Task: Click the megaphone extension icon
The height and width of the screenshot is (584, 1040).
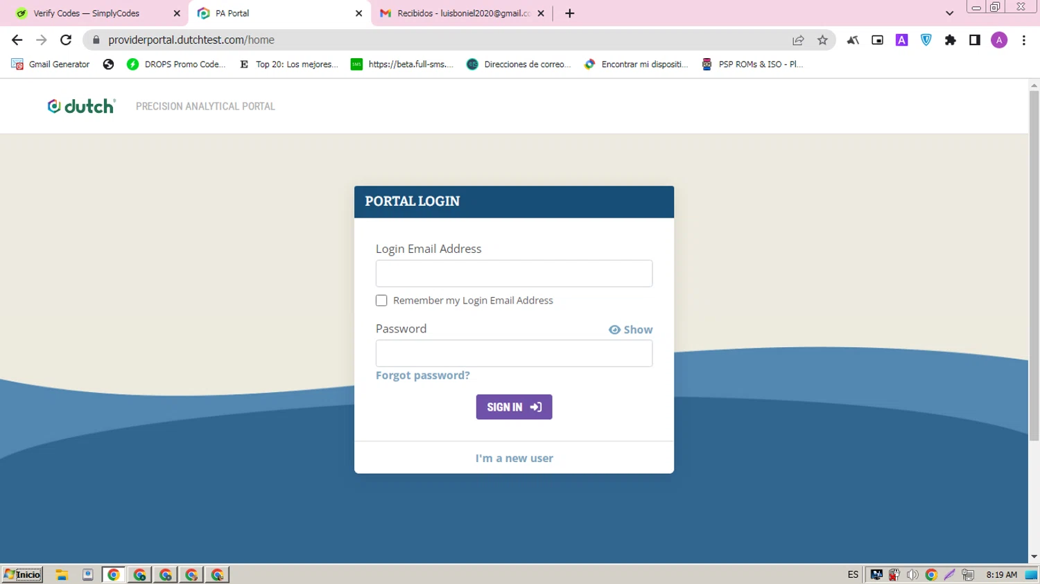Action: 853,40
